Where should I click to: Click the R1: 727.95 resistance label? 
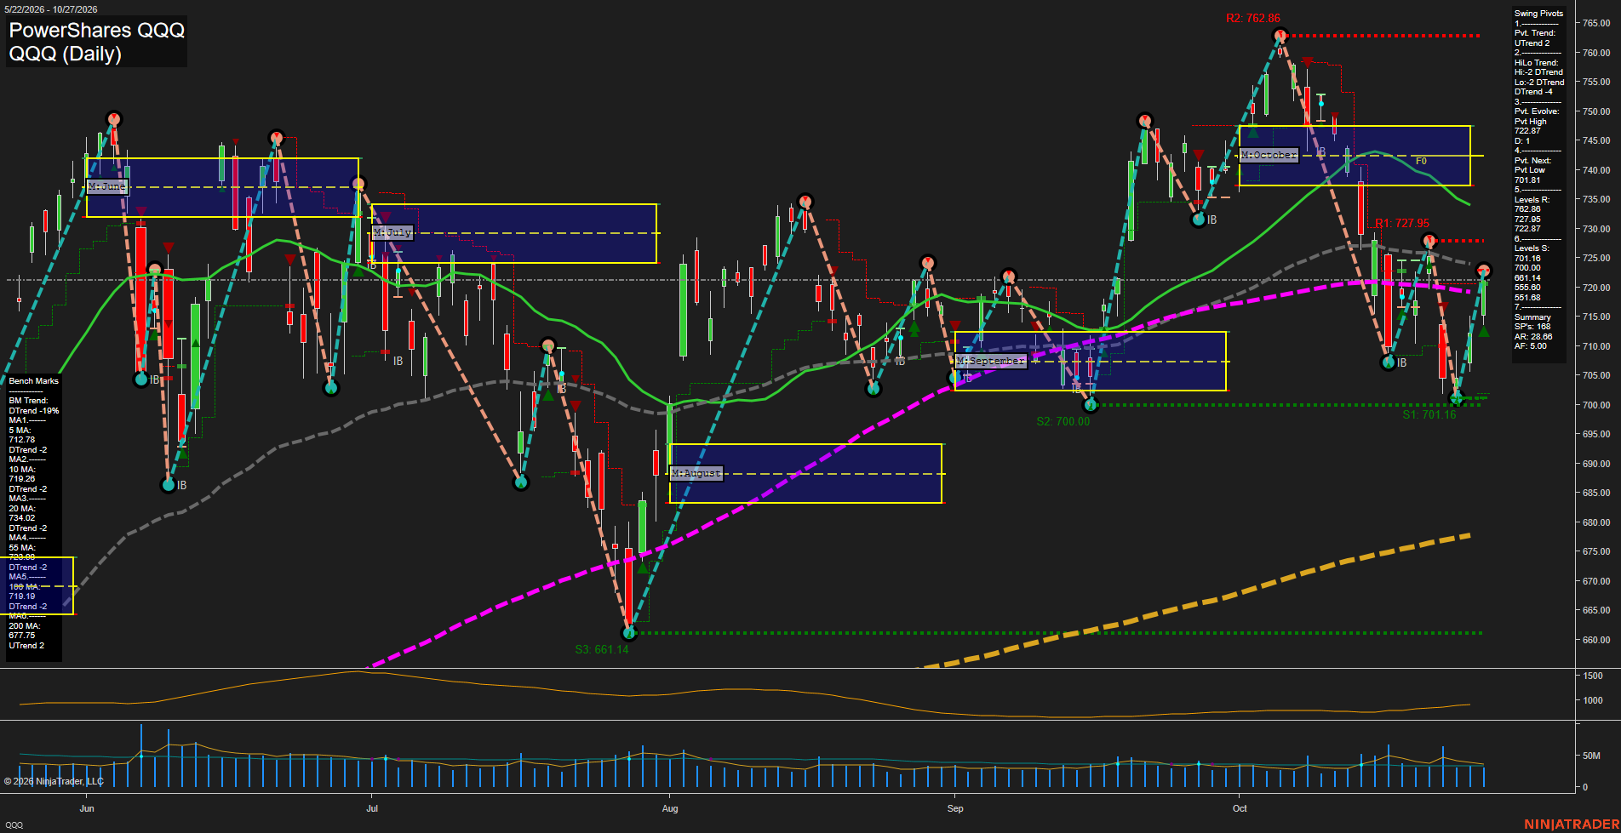click(x=1402, y=223)
